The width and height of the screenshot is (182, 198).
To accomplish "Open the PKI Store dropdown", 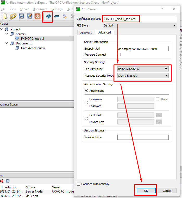I will (x=140, y=25).
